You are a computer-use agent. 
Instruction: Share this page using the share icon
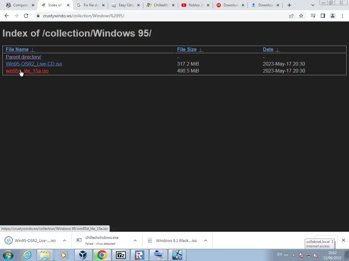tap(291, 16)
